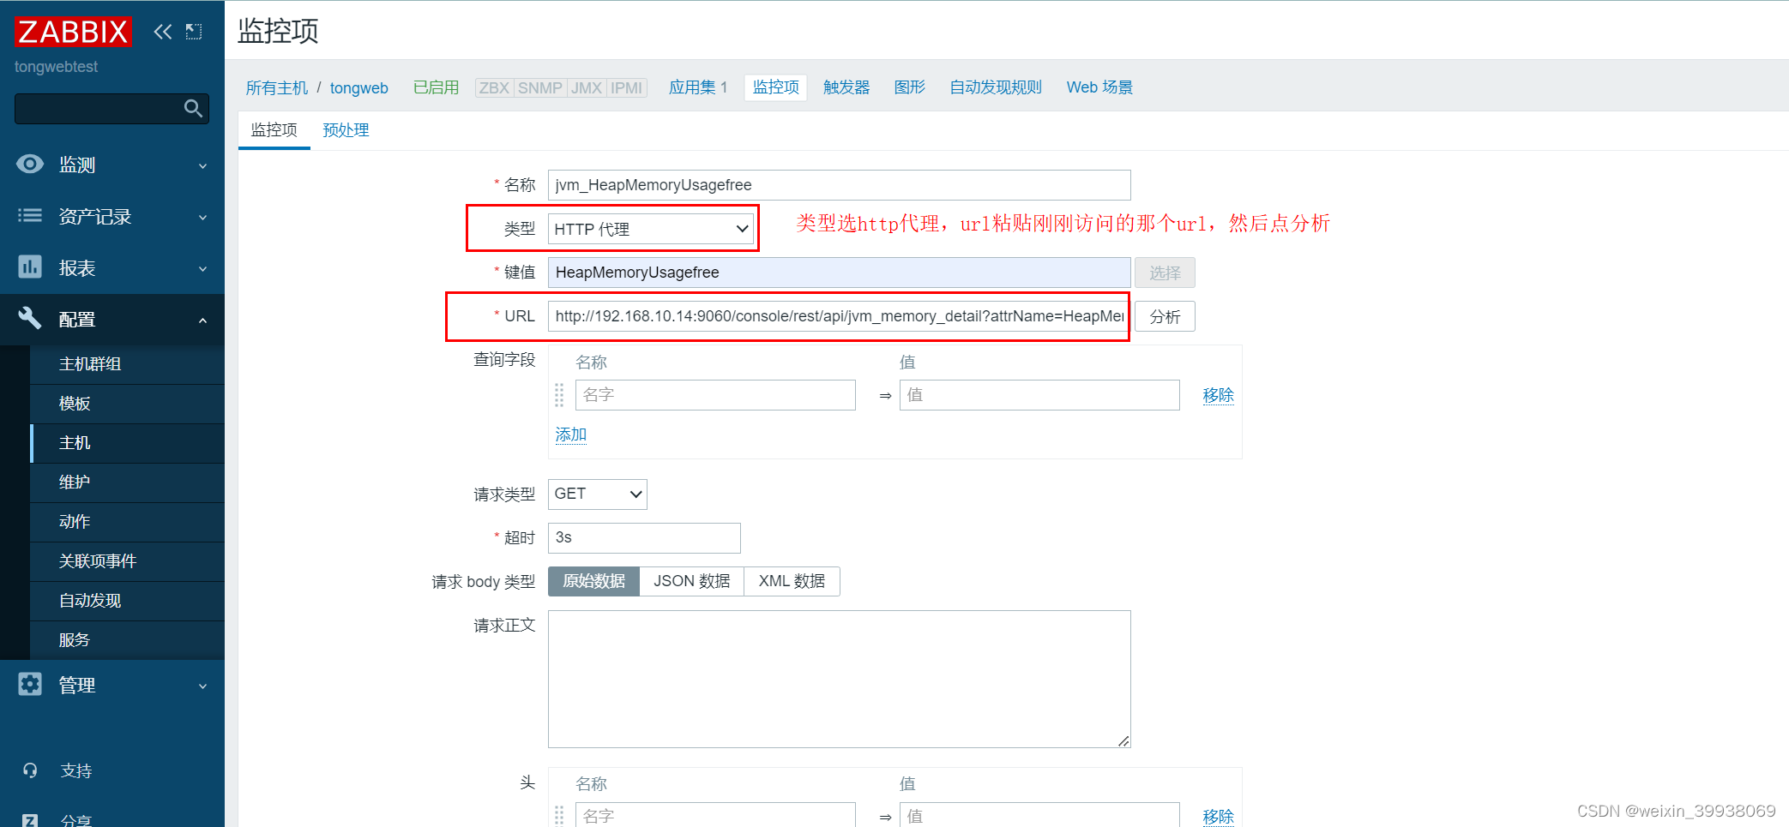Open 关联项事件 in sidebar

tap(127, 561)
